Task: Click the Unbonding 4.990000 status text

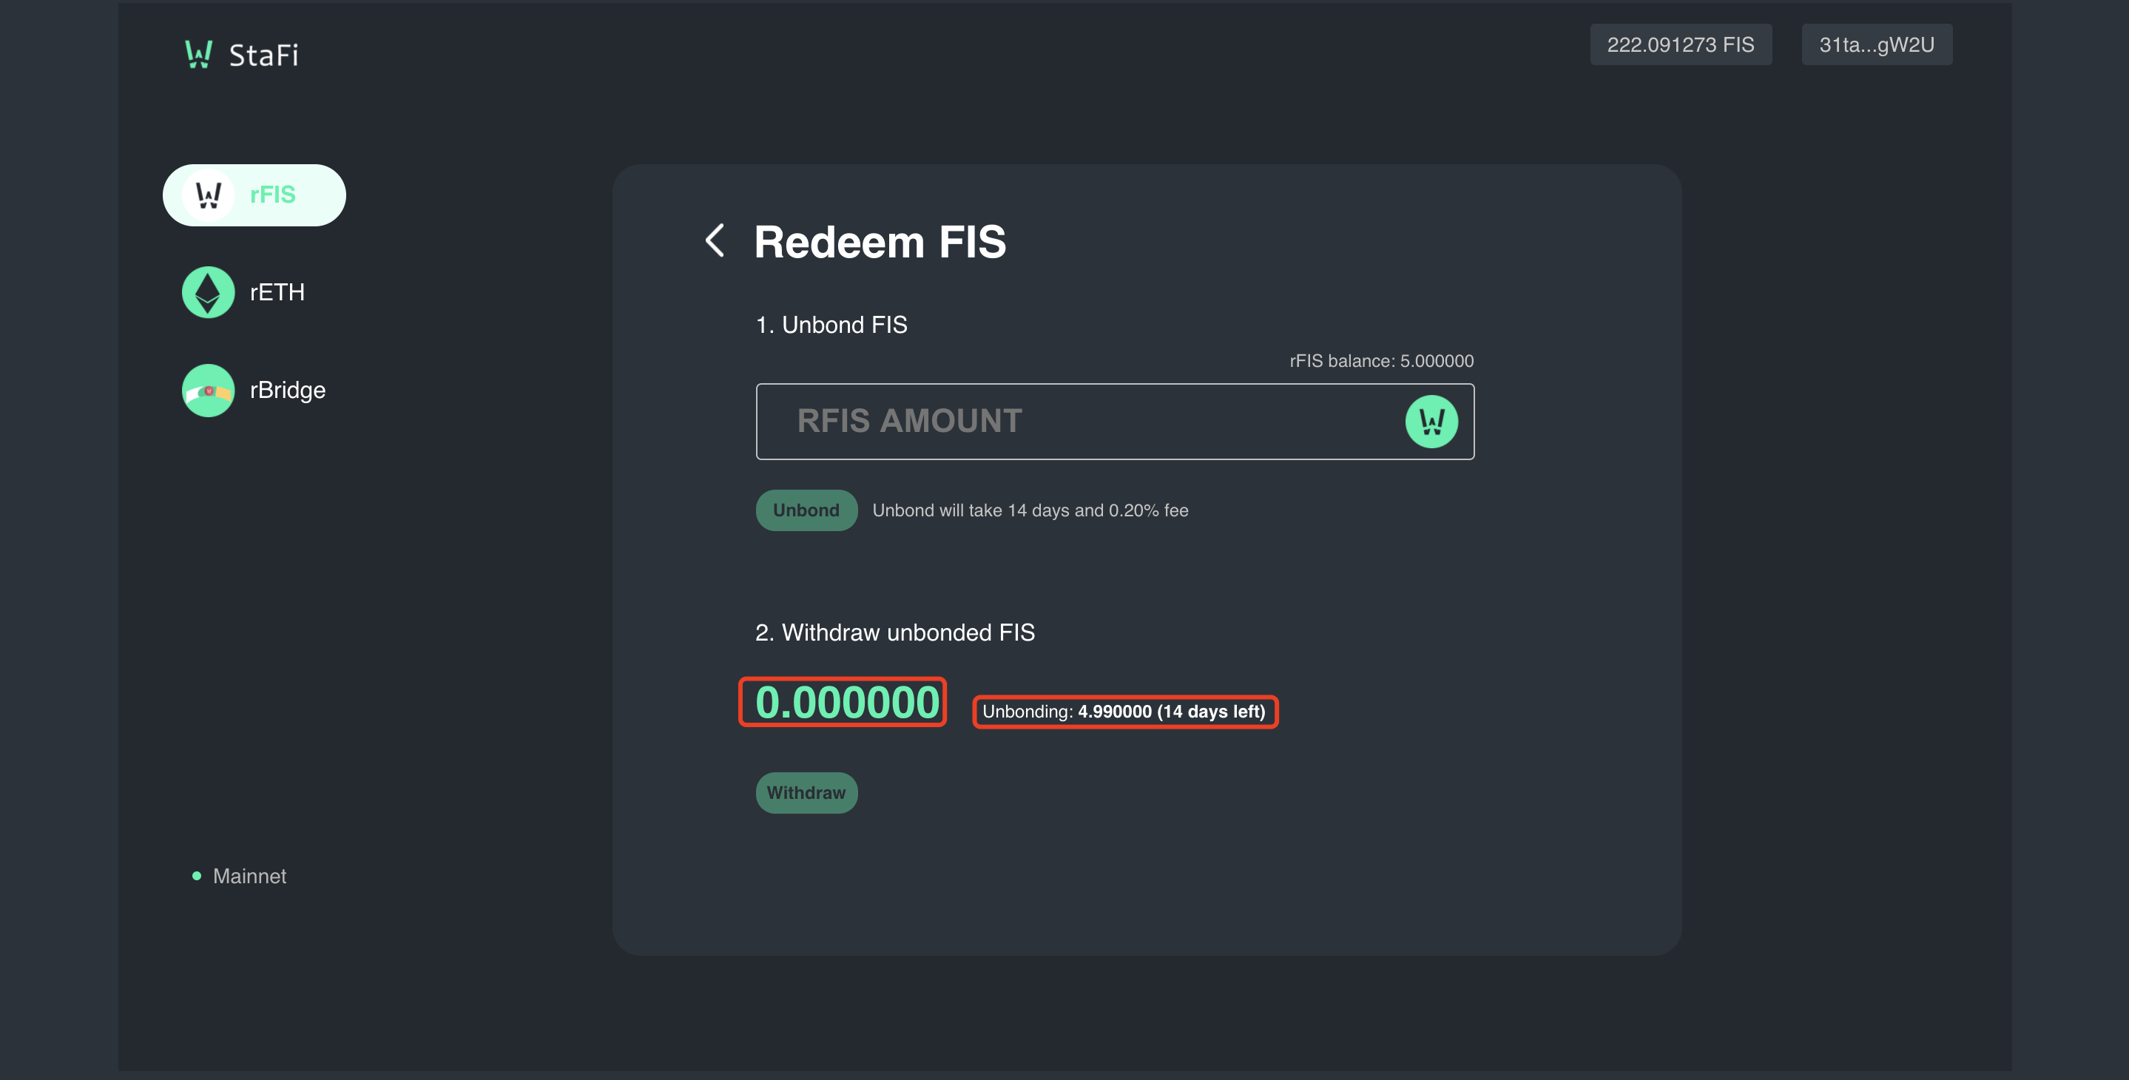Action: (x=1123, y=712)
